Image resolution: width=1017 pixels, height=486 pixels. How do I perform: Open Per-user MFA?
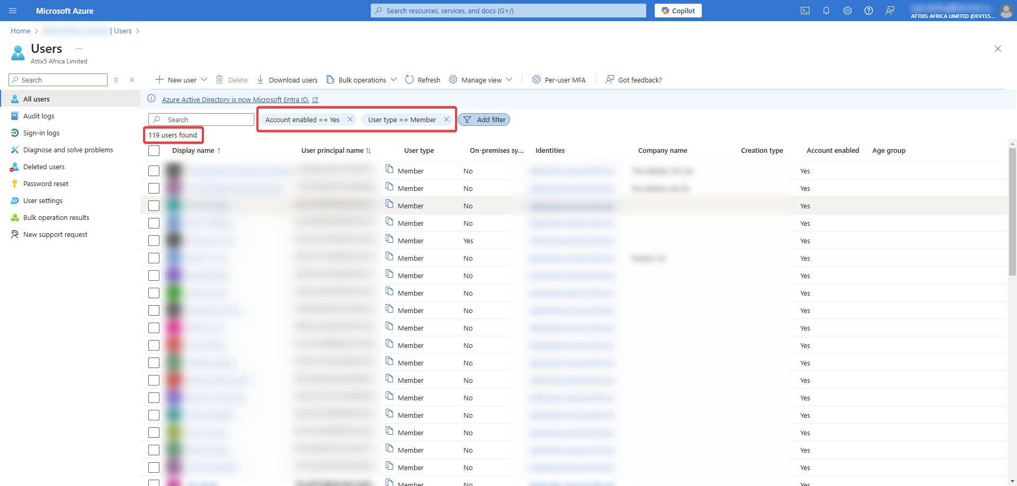pos(559,80)
